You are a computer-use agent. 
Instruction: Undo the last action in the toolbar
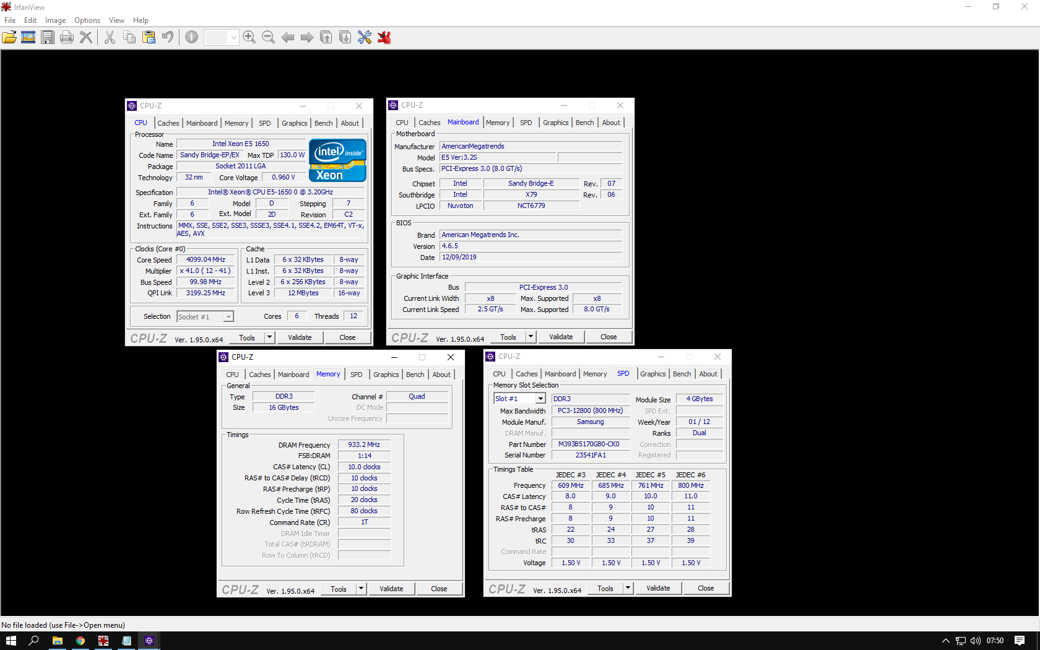coord(168,37)
